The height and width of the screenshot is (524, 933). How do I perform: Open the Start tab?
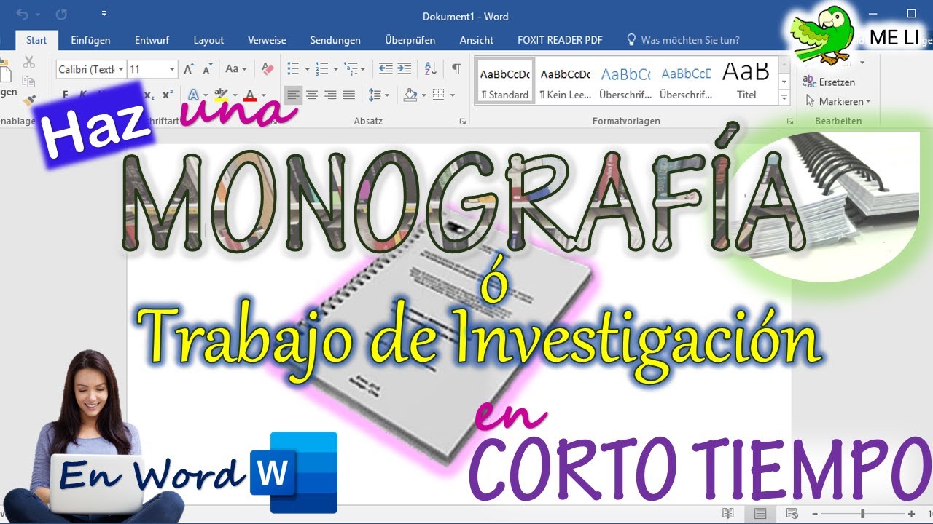coord(36,40)
